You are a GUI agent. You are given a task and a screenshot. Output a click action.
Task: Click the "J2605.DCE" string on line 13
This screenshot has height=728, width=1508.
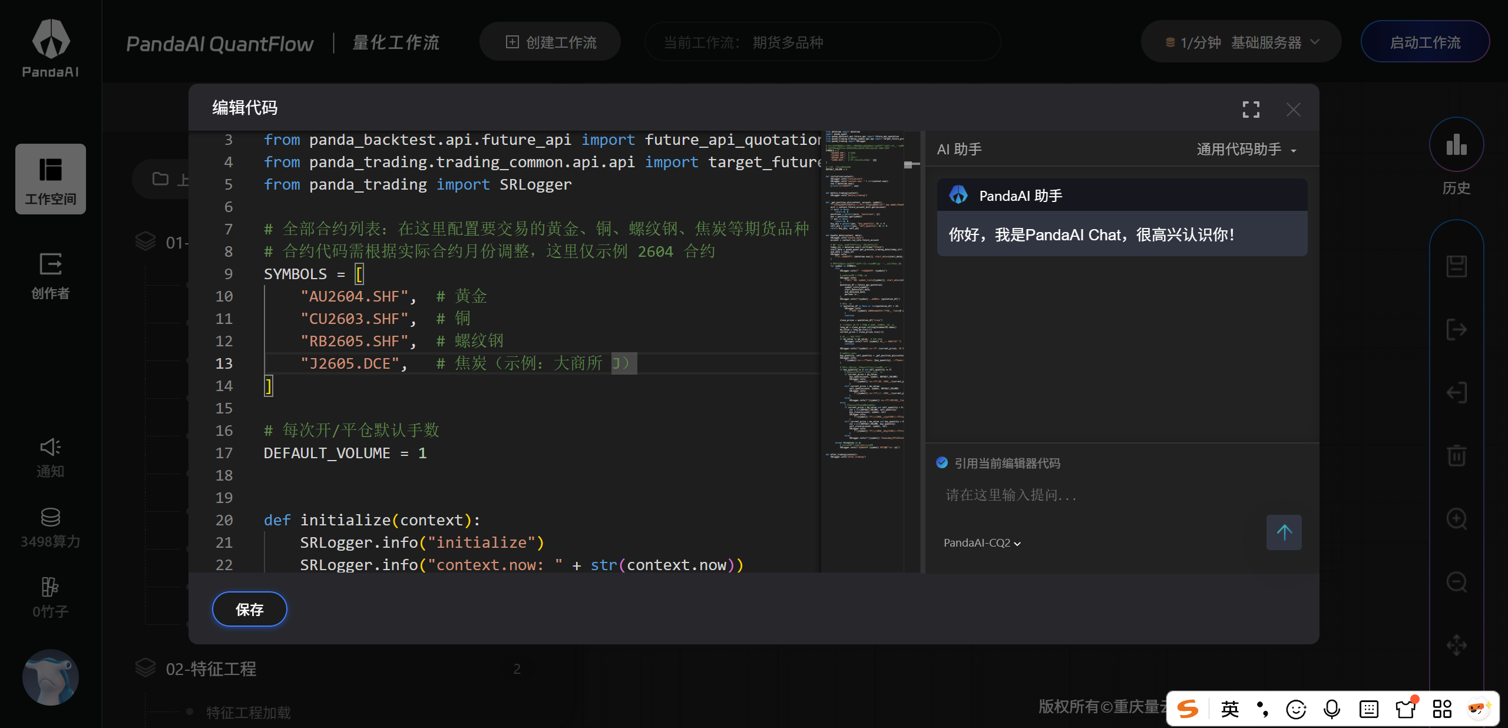(350, 363)
